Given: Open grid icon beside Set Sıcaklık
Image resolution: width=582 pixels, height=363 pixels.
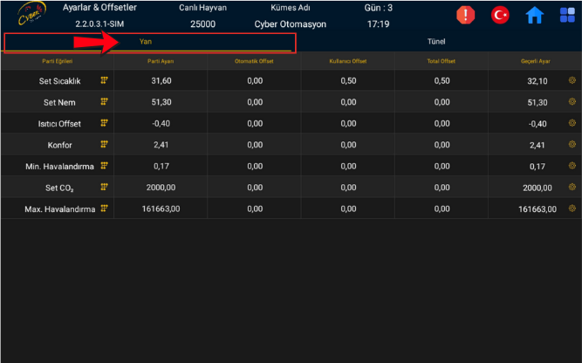Looking at the screenshot, I should (x=105, y=80).
